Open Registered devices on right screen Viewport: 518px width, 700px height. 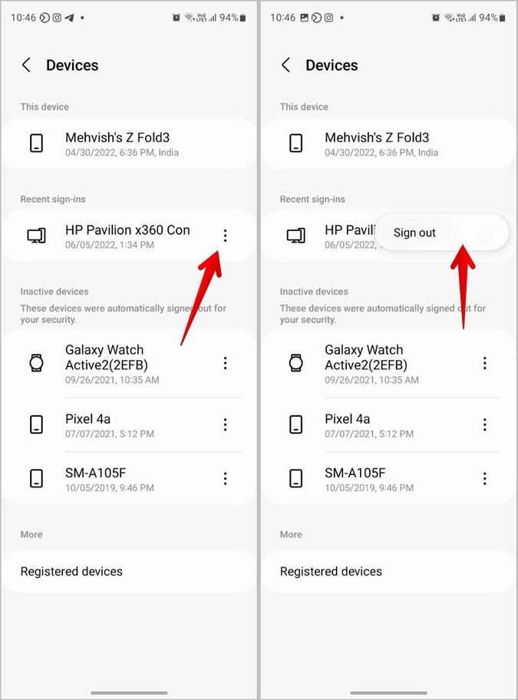pos(388,571)
